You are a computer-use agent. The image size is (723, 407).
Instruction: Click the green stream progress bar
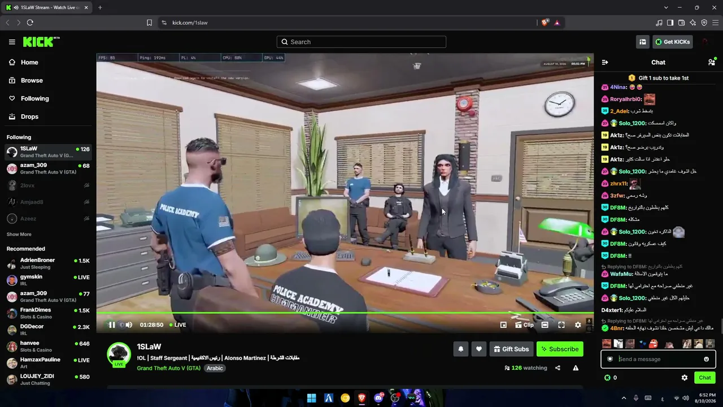click(x=345, y=313)
